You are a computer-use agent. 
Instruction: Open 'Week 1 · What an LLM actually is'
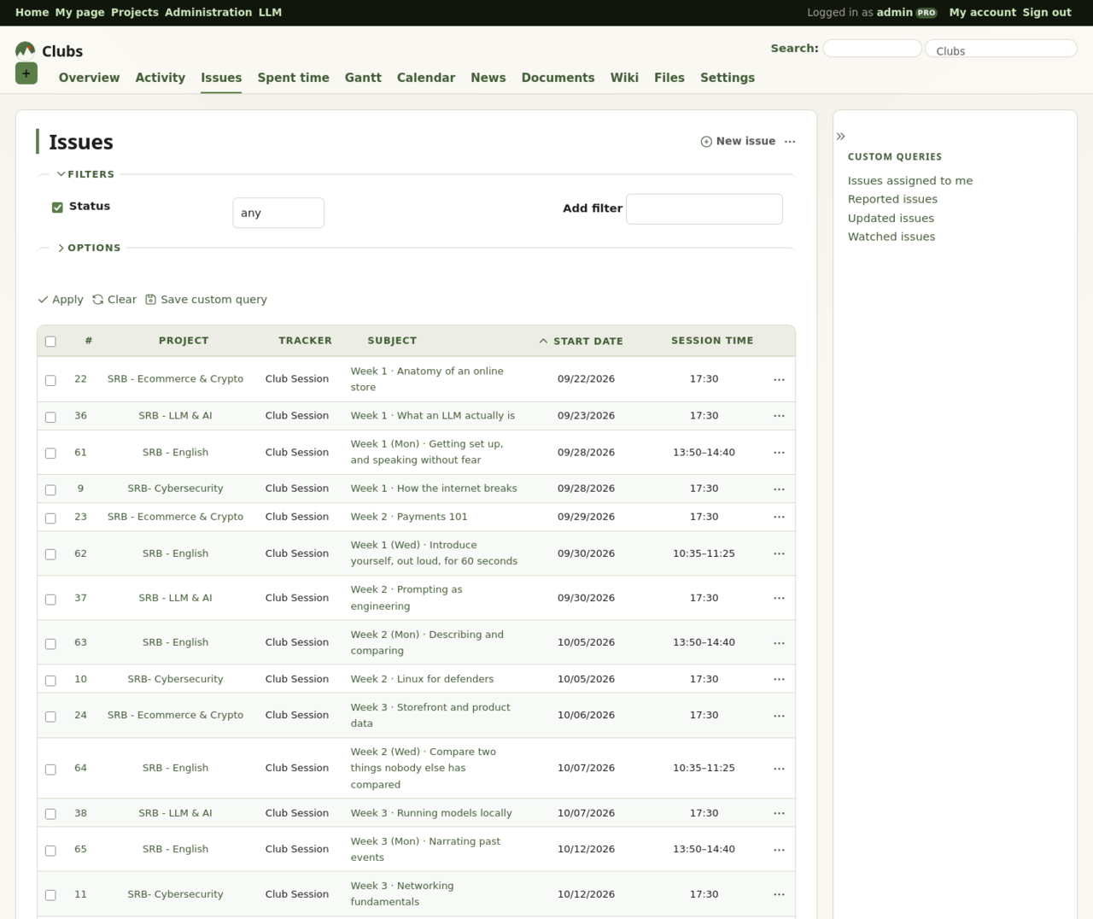(433, 416)
